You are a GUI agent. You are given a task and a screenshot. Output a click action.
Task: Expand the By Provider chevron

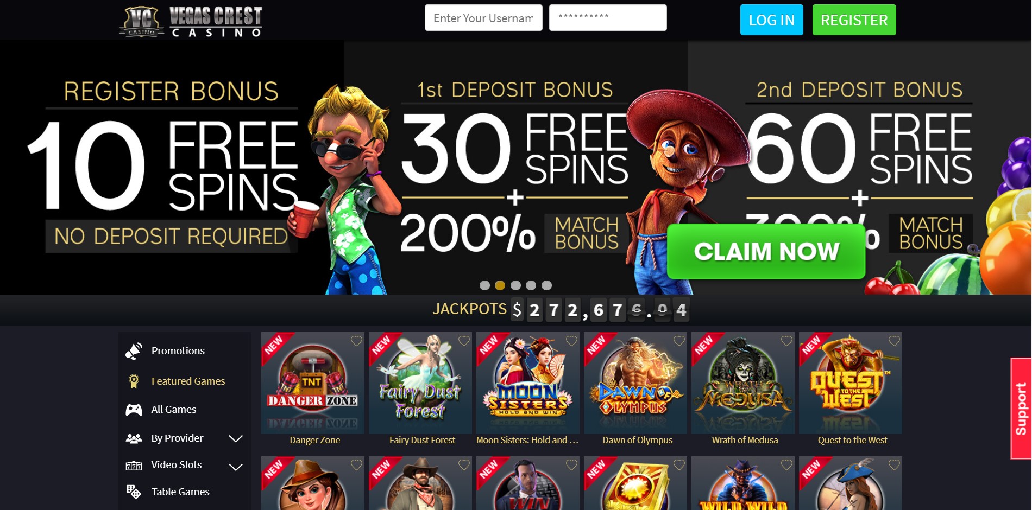tap(236, 438)
